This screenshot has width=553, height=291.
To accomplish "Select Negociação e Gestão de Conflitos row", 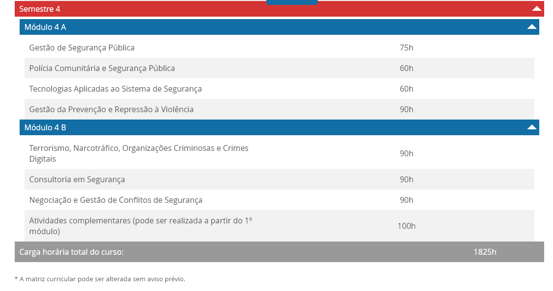I will pos(116,200).
